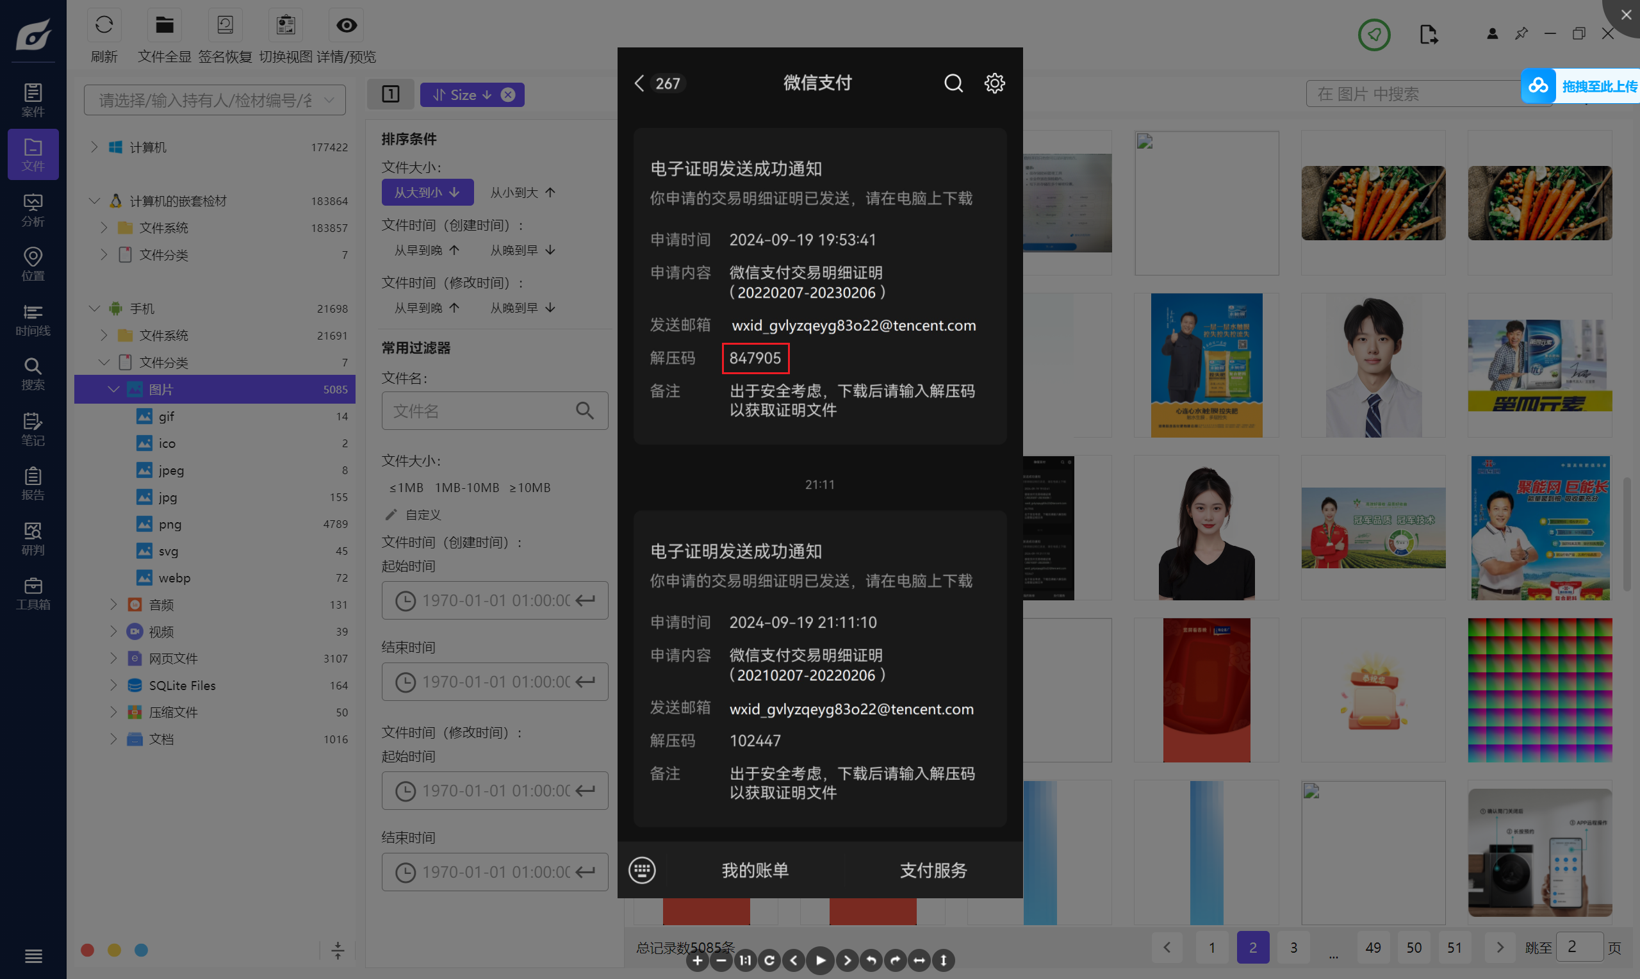1640x979 pixels.
Task: Go to page 51 of results
Action: pos(1455,948)
